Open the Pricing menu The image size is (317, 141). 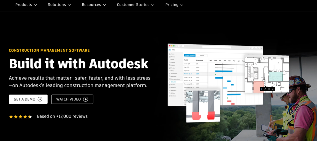tap(174, 5)
